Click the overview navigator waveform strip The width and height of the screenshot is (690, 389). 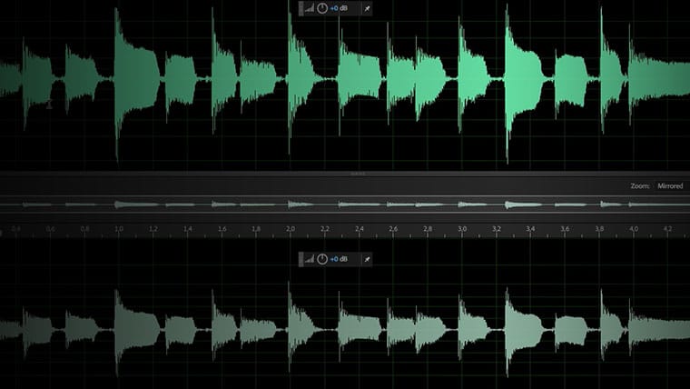point(345,204)
